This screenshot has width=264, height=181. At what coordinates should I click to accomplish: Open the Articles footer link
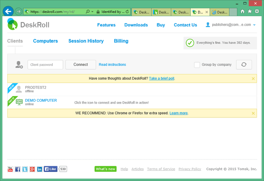click(x=137, y=169)
